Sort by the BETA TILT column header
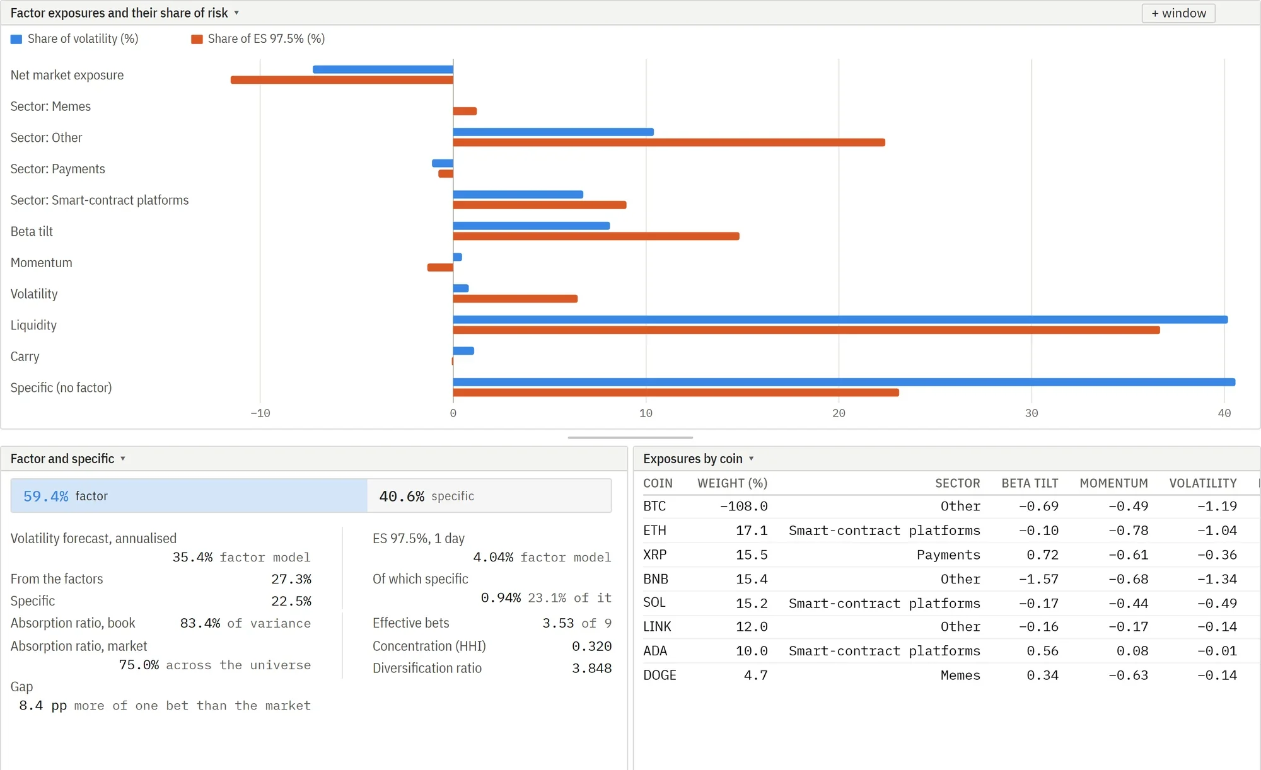The height and width of the screenshot is (770, 1261). tap(1030, 483)
